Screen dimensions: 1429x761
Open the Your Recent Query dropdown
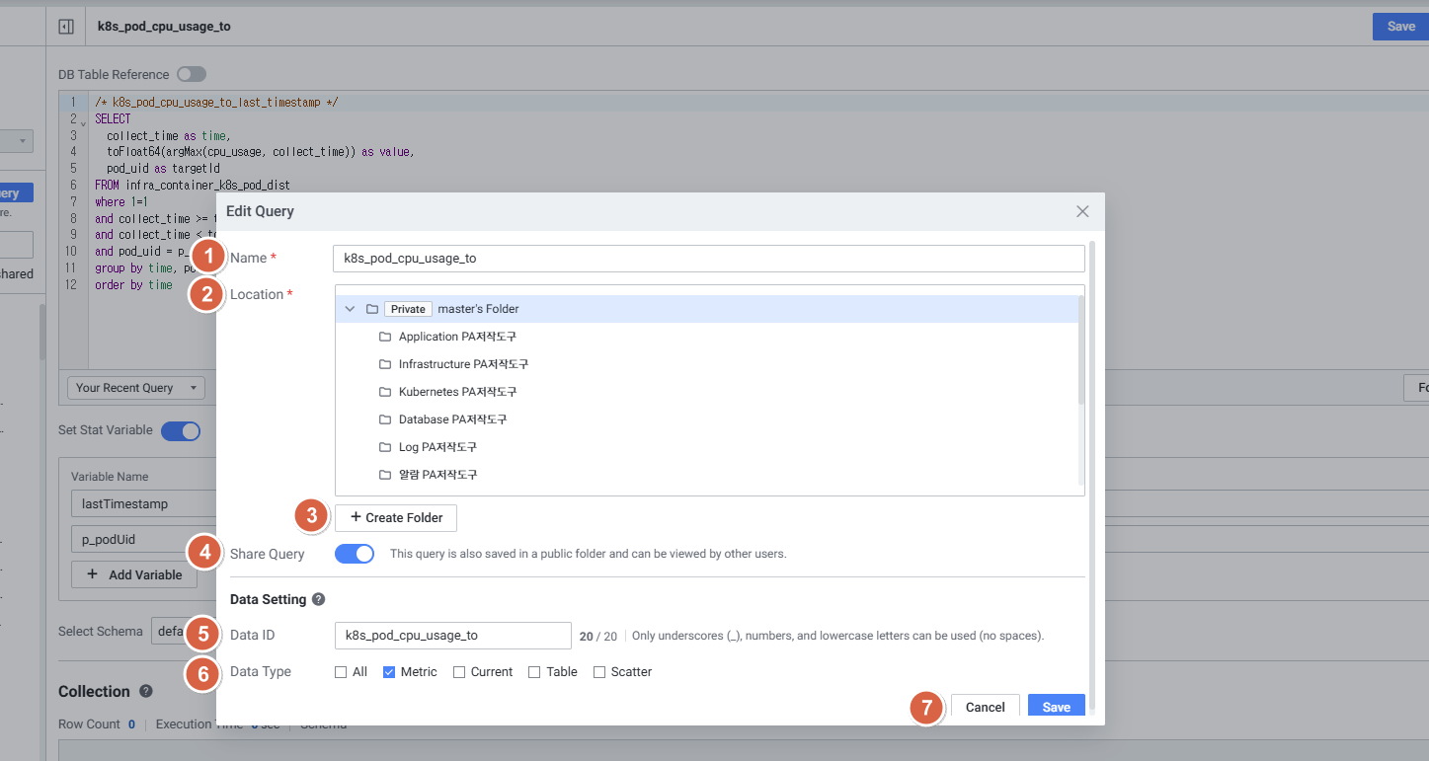[136, 388]
